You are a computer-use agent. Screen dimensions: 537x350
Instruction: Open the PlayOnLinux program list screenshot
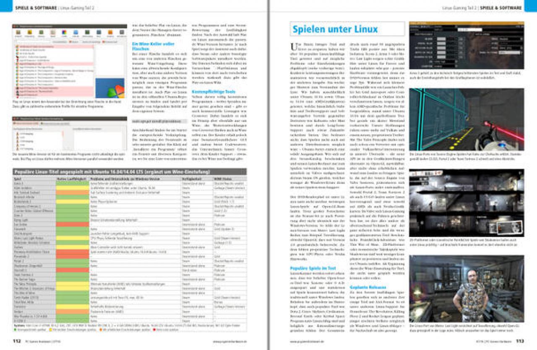[x=69, y=61]
